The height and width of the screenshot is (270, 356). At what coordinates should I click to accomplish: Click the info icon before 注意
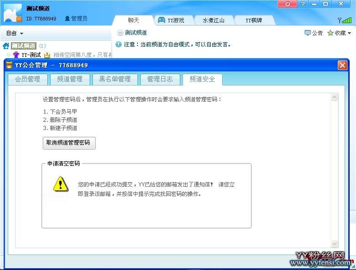(118, 44)
